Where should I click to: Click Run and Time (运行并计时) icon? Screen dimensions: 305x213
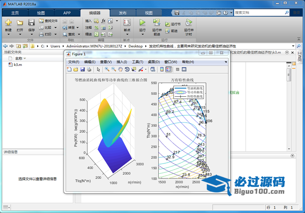189,22
